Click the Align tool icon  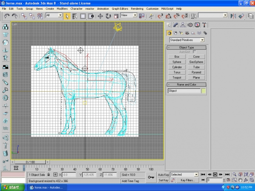pos(241,16)
